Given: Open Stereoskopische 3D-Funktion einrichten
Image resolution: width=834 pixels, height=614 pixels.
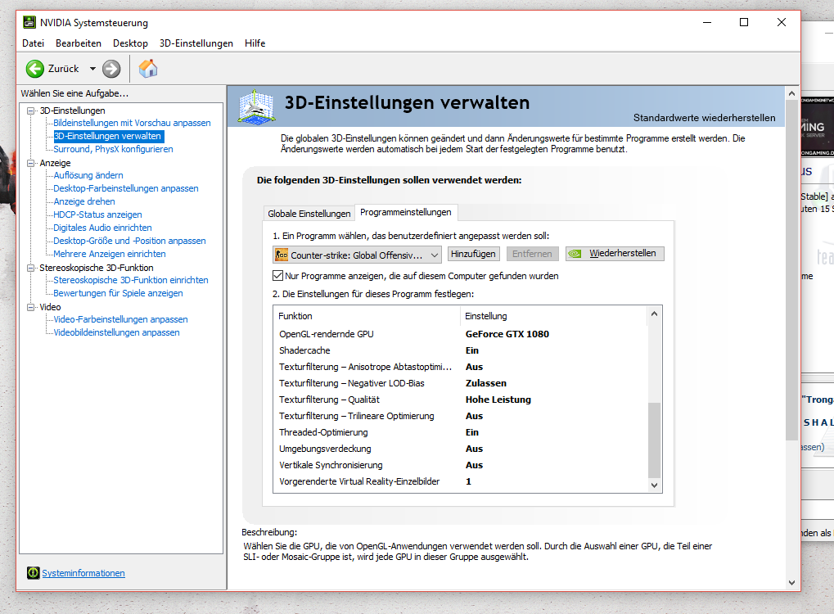Looking at the screenshot, I should [x=131, y=280].
